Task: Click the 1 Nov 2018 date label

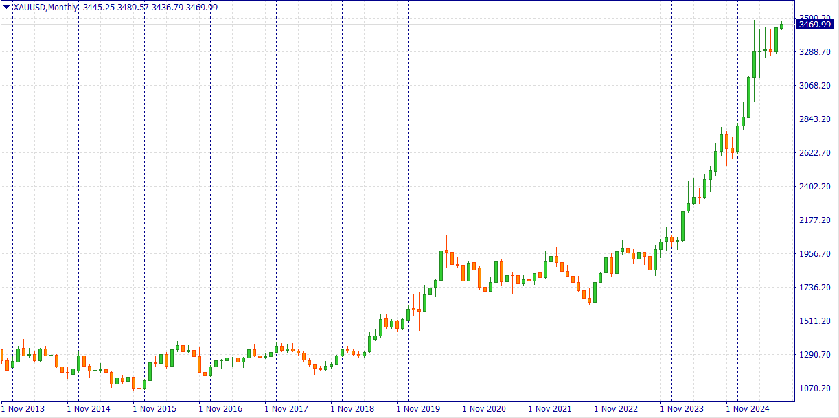Action: [352, 409]
